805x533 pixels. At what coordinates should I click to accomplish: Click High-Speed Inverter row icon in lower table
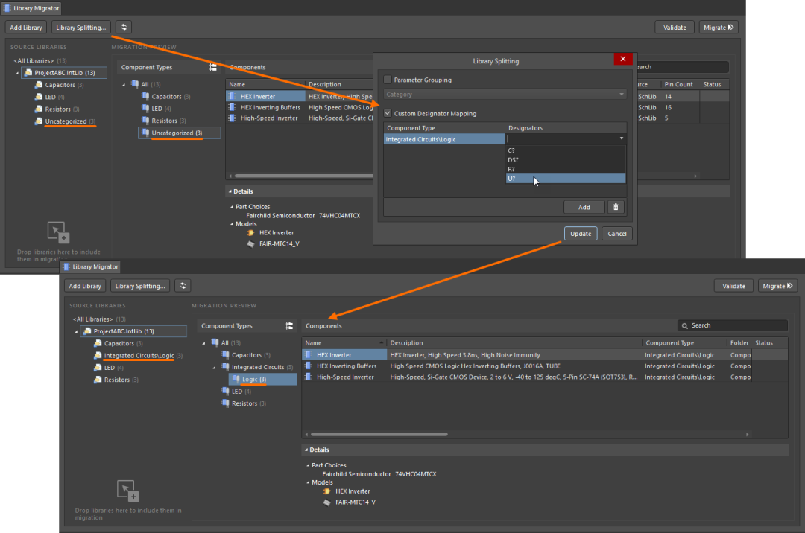[308, 377]
